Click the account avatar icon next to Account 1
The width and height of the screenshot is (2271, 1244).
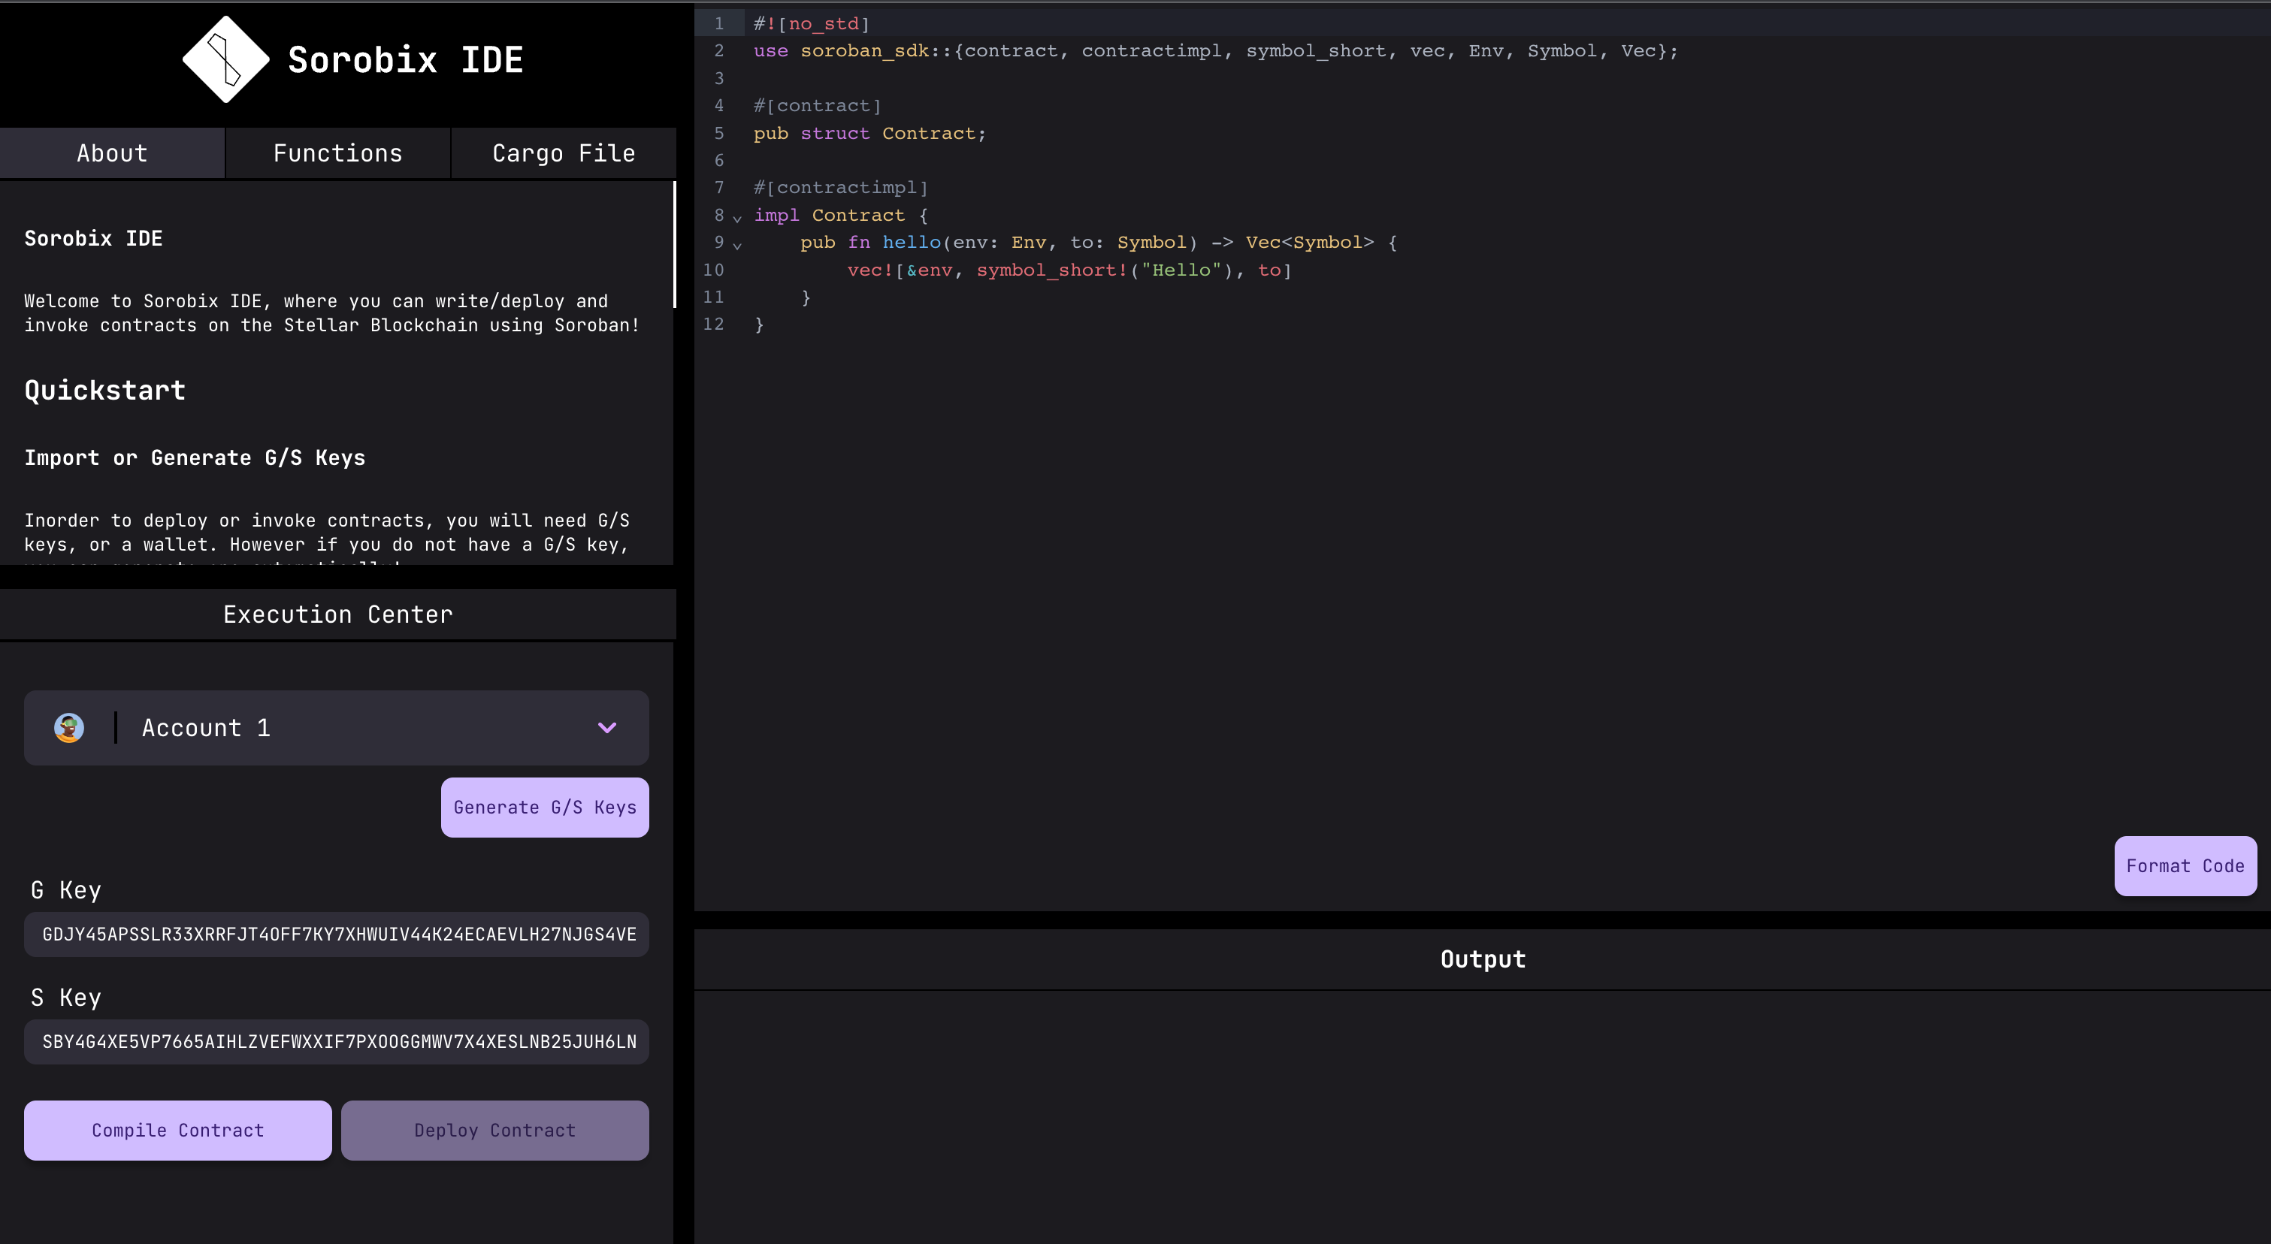(69, 728)
